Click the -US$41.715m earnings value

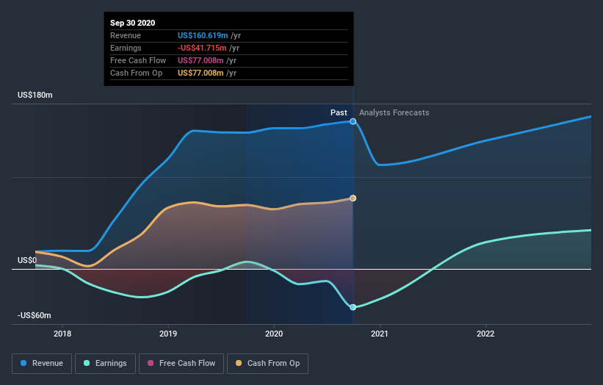(202, 48)
